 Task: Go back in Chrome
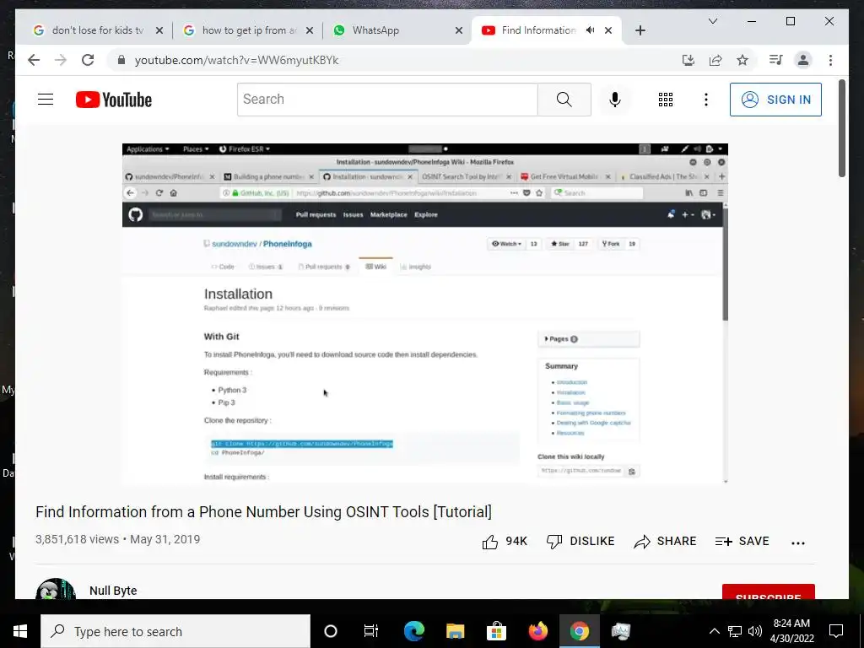click(x=34, y=60)
